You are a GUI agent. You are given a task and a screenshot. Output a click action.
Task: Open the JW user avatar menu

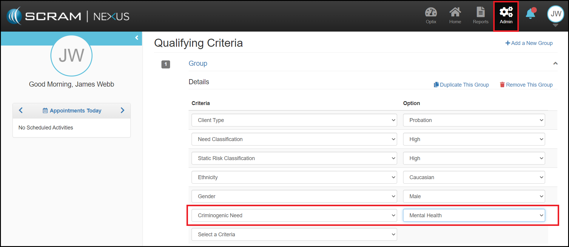coord(555,14)
